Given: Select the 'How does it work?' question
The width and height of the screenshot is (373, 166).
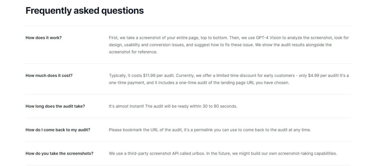Looking at the screenshot, I should pos(44,38).
